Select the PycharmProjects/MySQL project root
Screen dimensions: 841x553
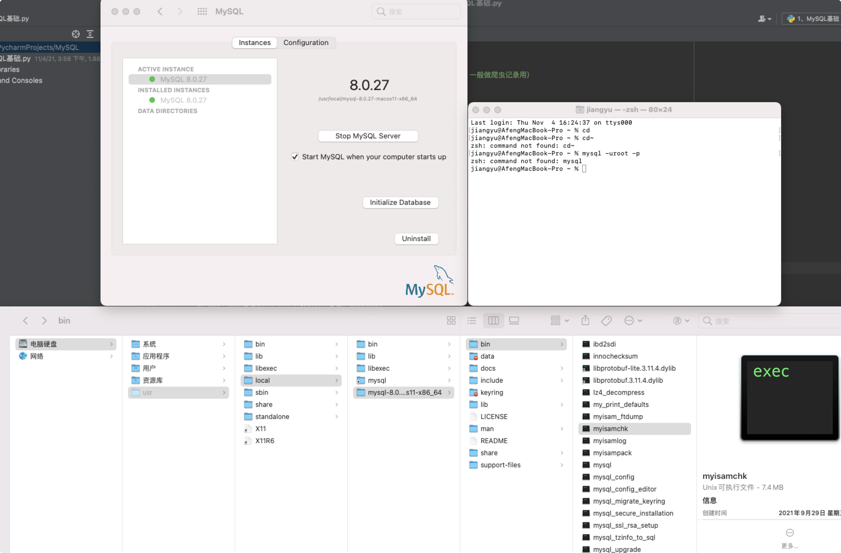pos(50,47)
